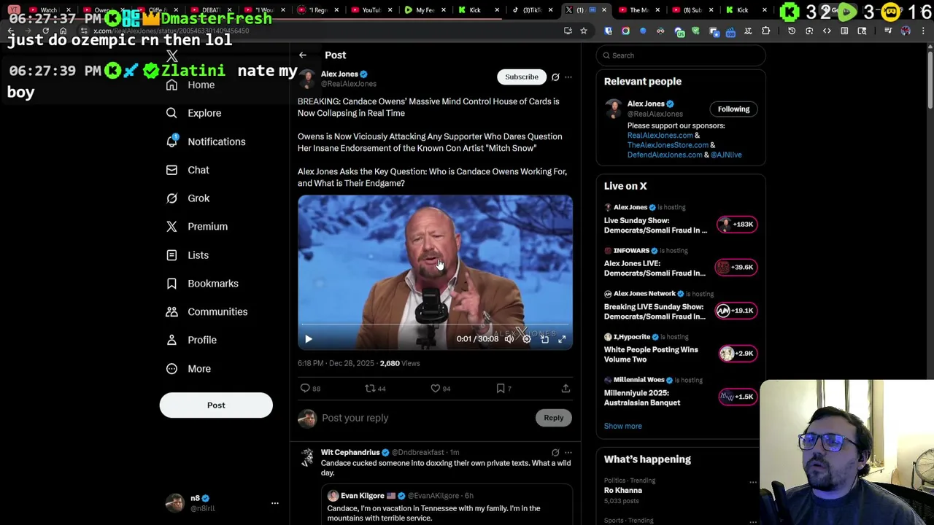Expand the More menu in the sidebar
Image resolution: width=934 pixels, height=525 pixels.
point(188,369)
